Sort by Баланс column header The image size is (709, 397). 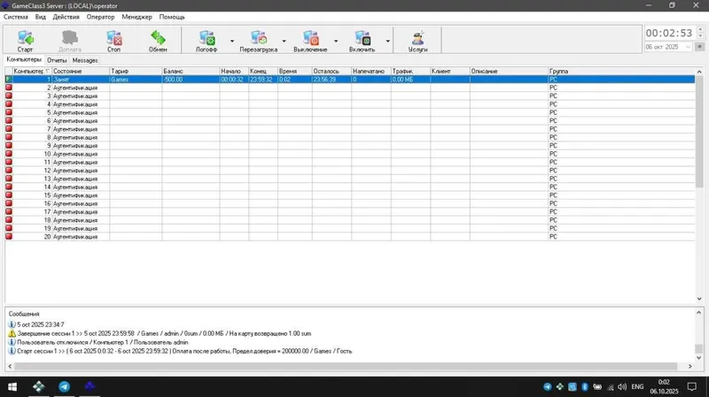[x=191, y=72]
